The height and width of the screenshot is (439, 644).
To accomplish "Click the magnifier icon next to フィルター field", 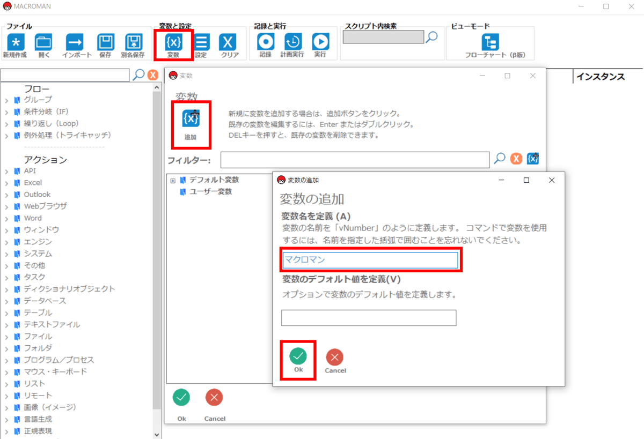I will click(x=500, y=158).
